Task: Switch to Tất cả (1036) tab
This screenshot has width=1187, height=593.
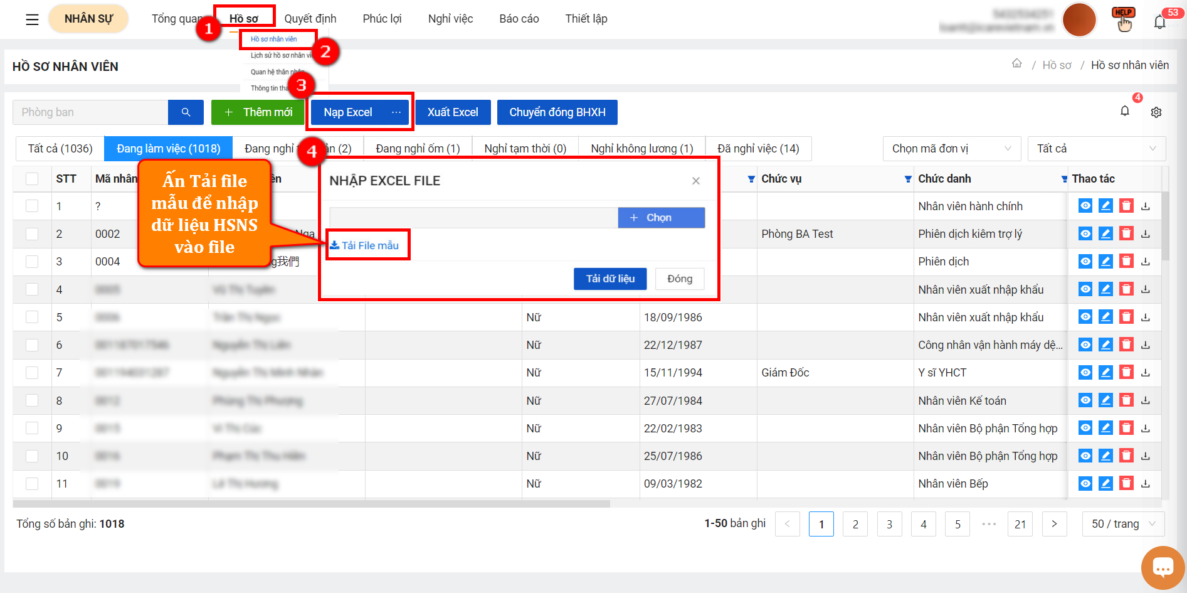Action: 60,149
